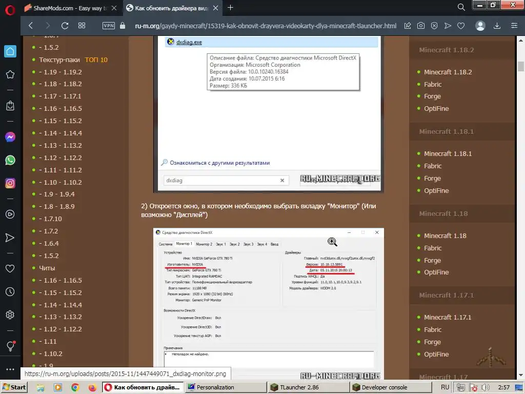Click the send arrow icon in address bar
The image size is (525, 394).
[x=448, y=26]
